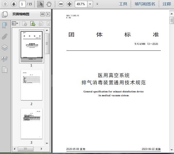Viewport: 174px width, 154px height.
Task: Open the thumbnail options dropdown menu
Action: [15, 24]
